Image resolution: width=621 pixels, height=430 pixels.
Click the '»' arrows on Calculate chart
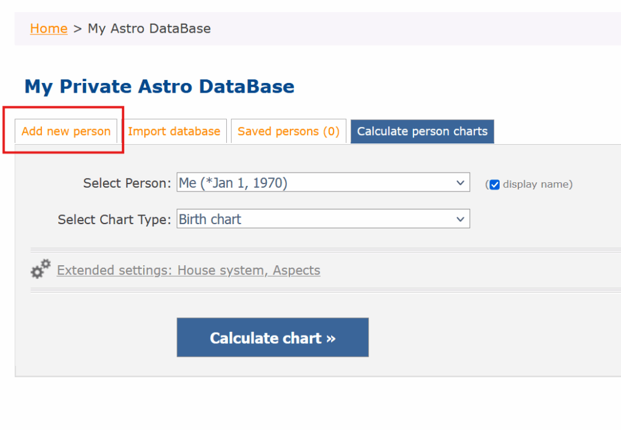point(331,338)
